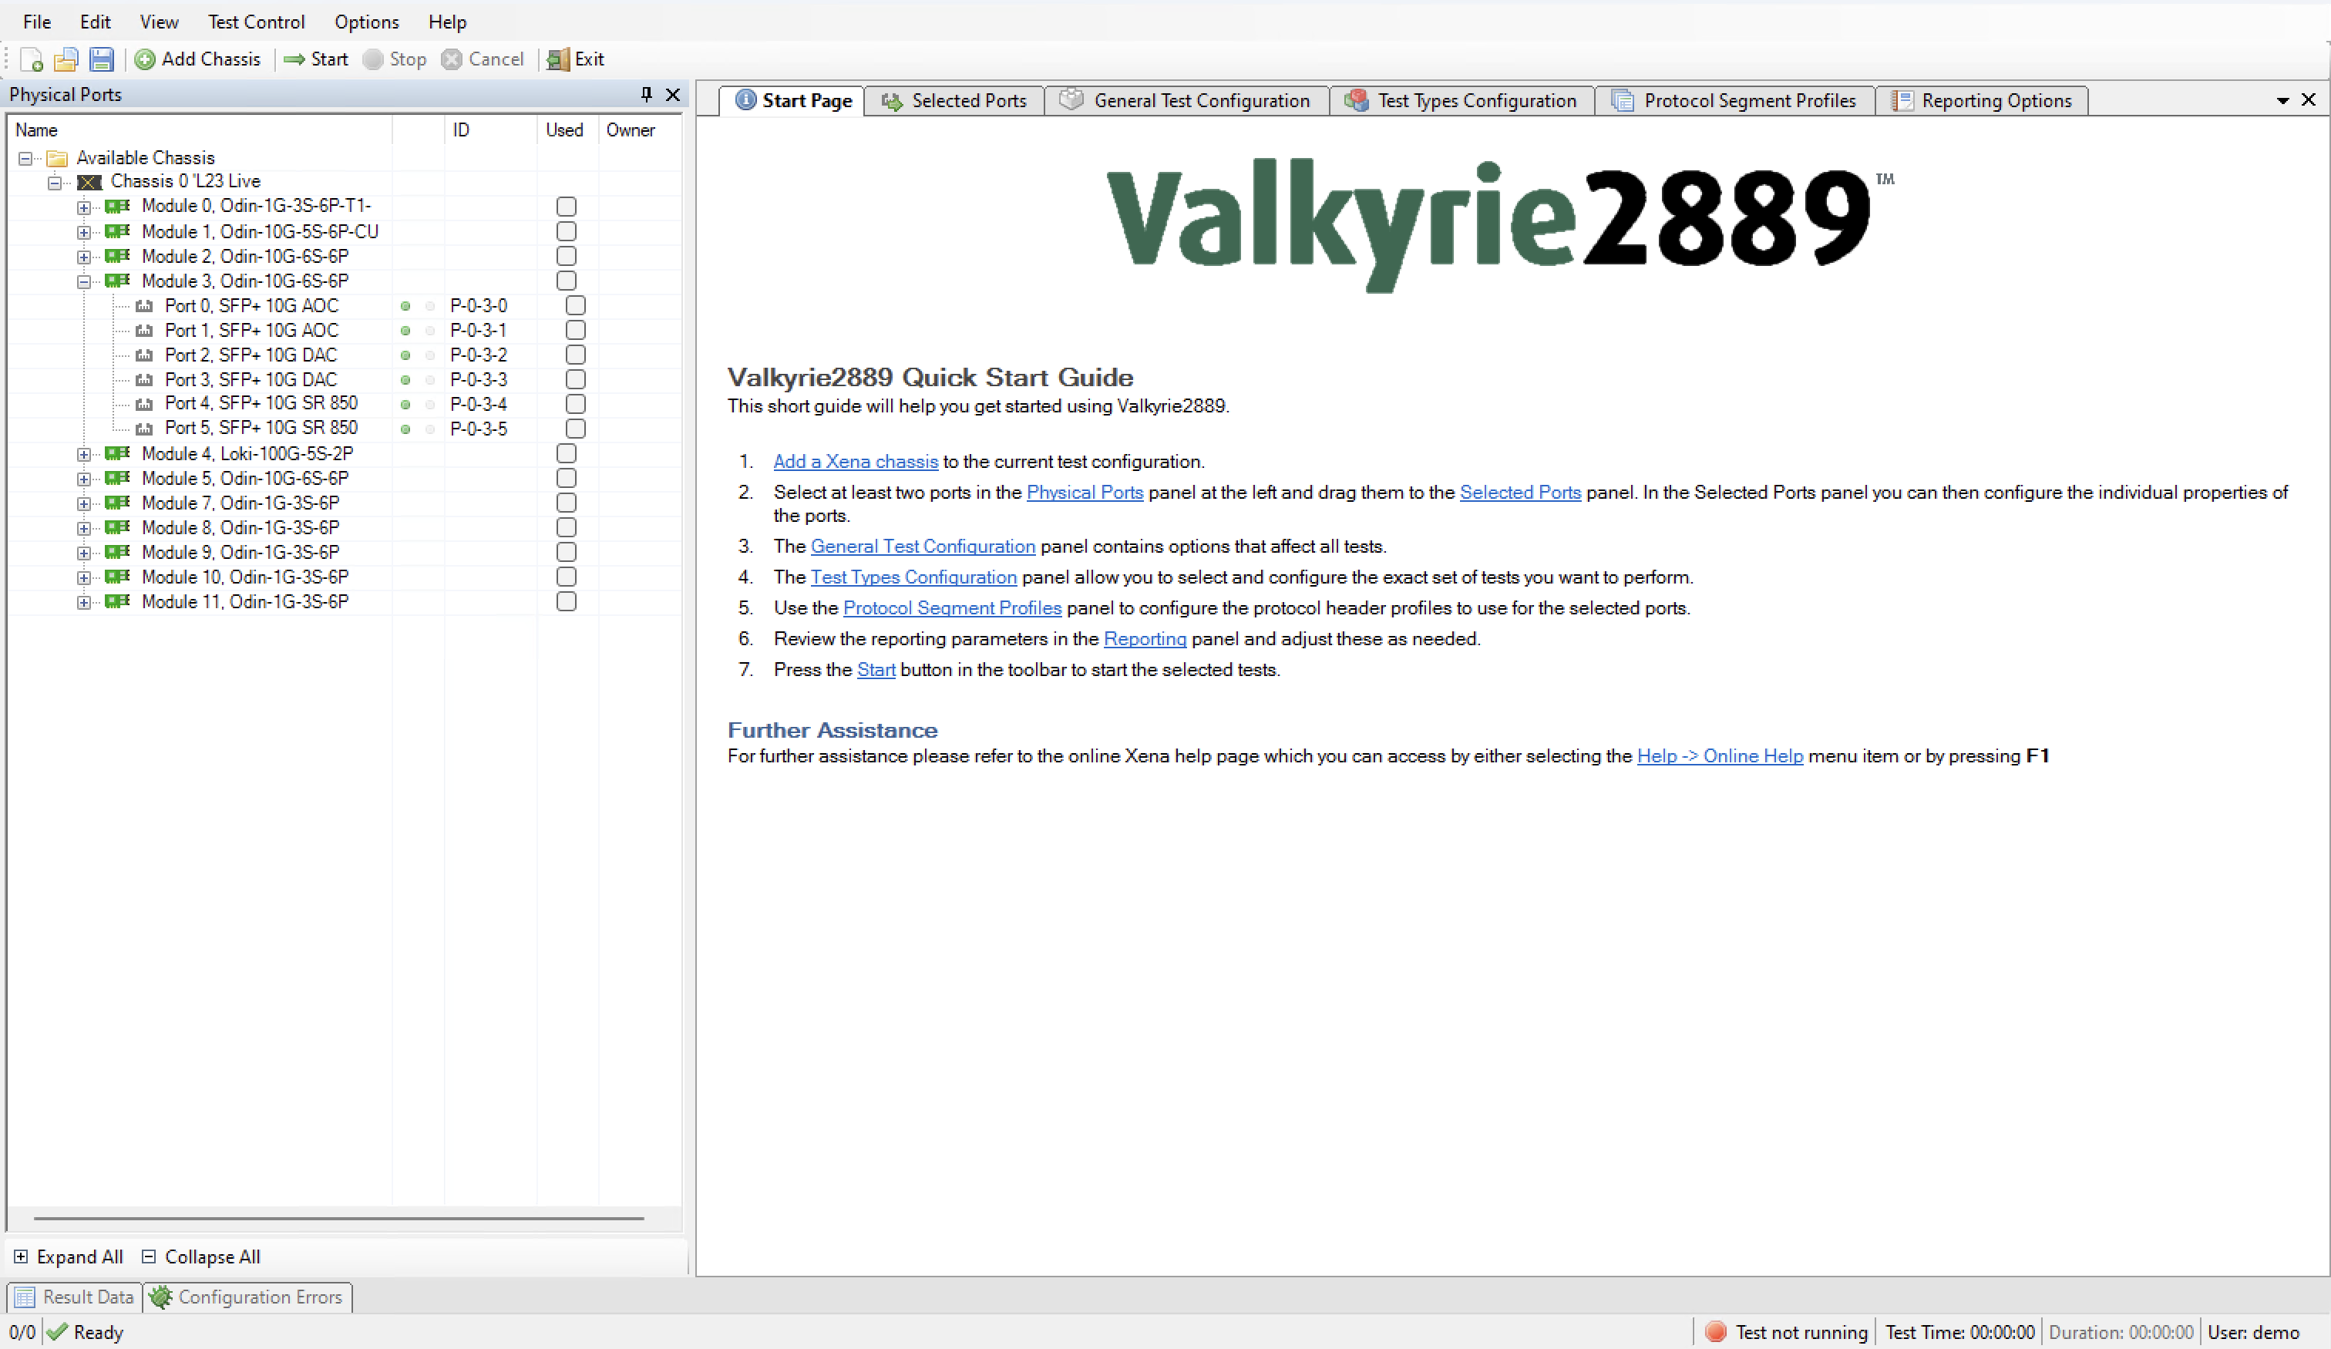2331x1349 pixels.
Task: Pin the Physical Ports panel
Action: tap(647, 94)
